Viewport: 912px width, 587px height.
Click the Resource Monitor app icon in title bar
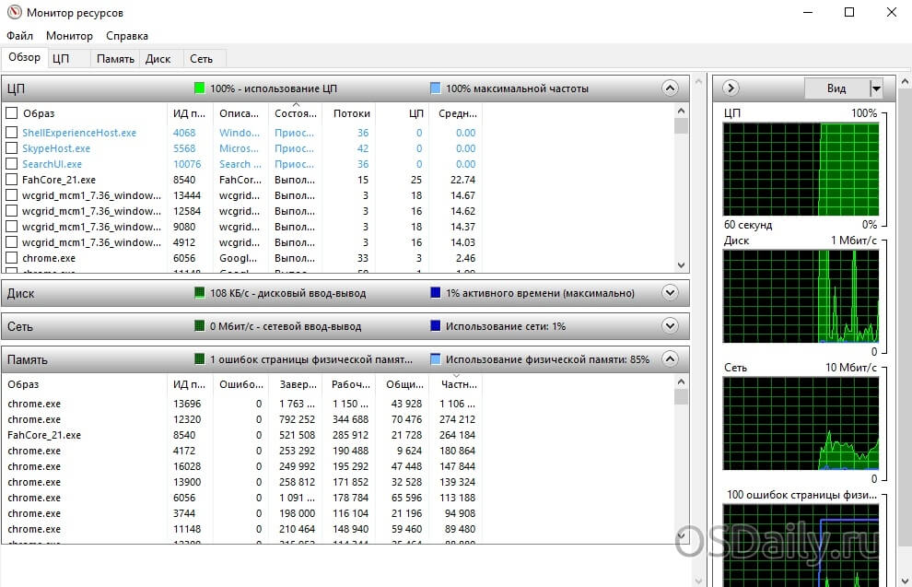(x=14, y=12)
